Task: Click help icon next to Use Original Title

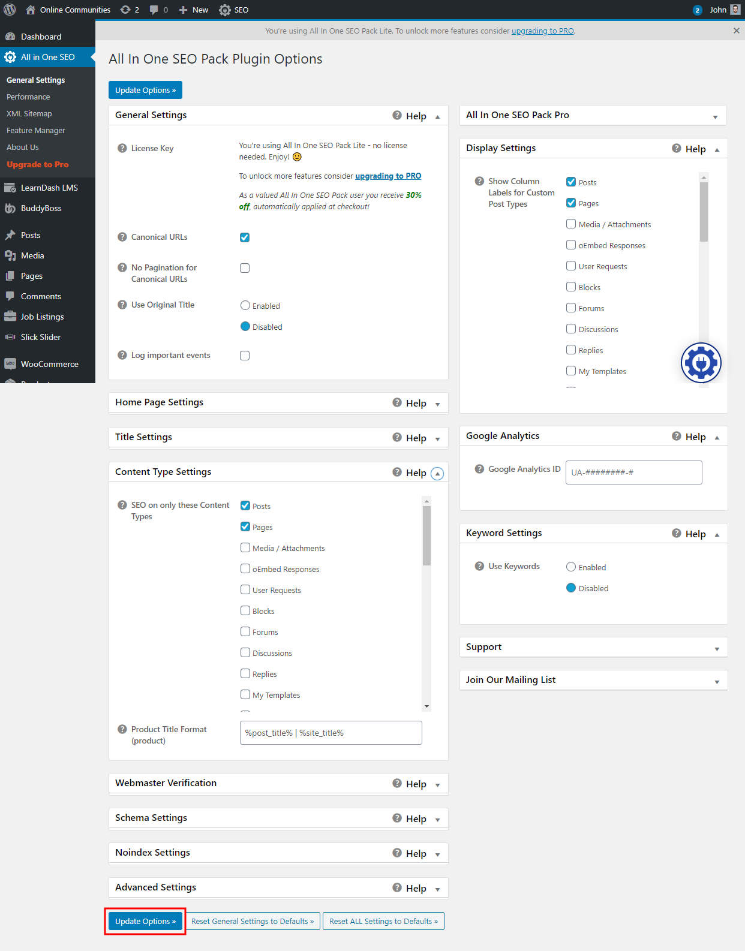Action: click(x=122, y=305)
